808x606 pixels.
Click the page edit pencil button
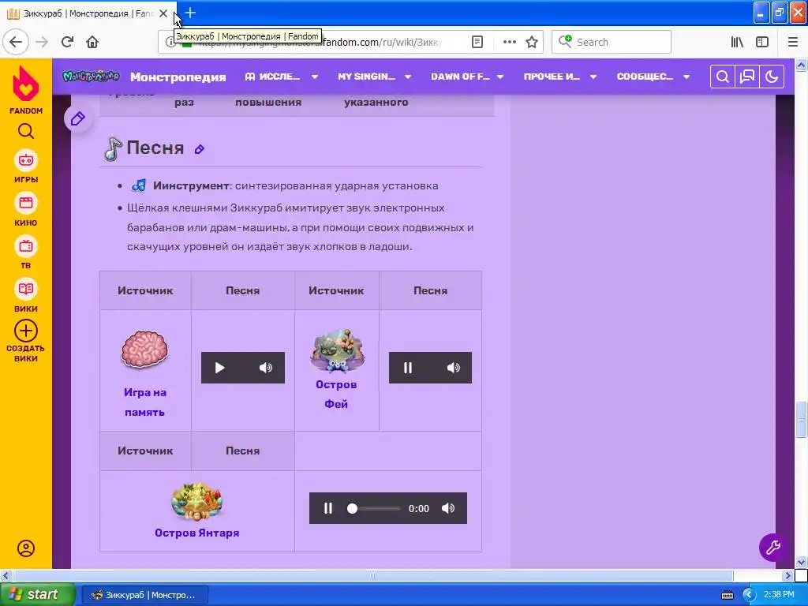pos(78,119)
